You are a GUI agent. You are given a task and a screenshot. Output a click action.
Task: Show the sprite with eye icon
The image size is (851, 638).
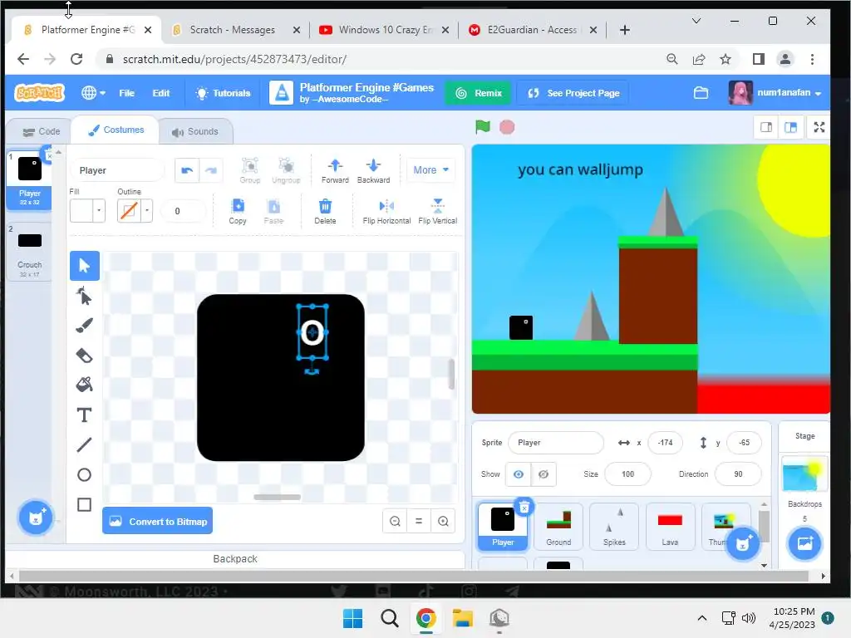point(519,474)
